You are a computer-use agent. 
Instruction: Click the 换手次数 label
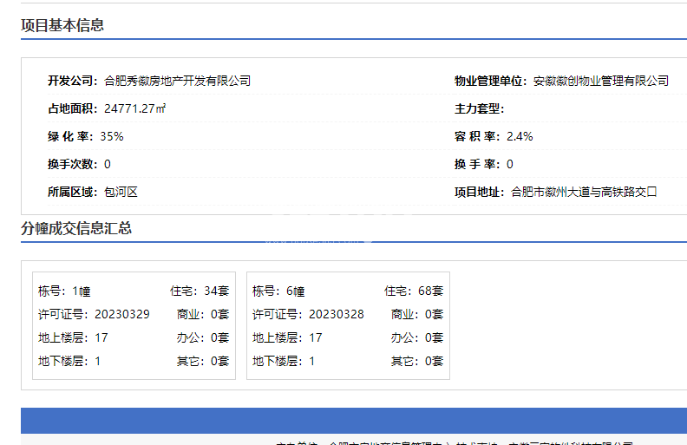pyautogui.click(x=70, y=164)
